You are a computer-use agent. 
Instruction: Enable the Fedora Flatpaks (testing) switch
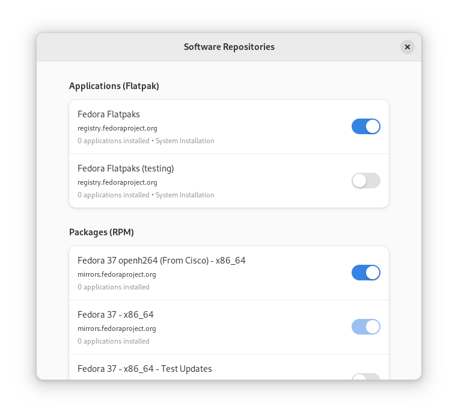point(365,181)
